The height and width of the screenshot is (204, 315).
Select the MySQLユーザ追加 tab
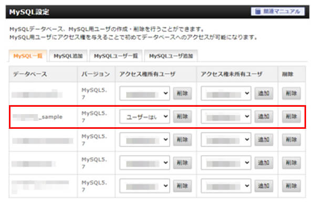point(171,56)
